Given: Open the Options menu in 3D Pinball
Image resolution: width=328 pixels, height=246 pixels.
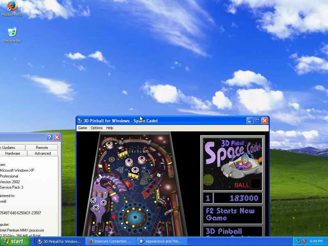Looking at the screenshot, I should tap(97, 128).
